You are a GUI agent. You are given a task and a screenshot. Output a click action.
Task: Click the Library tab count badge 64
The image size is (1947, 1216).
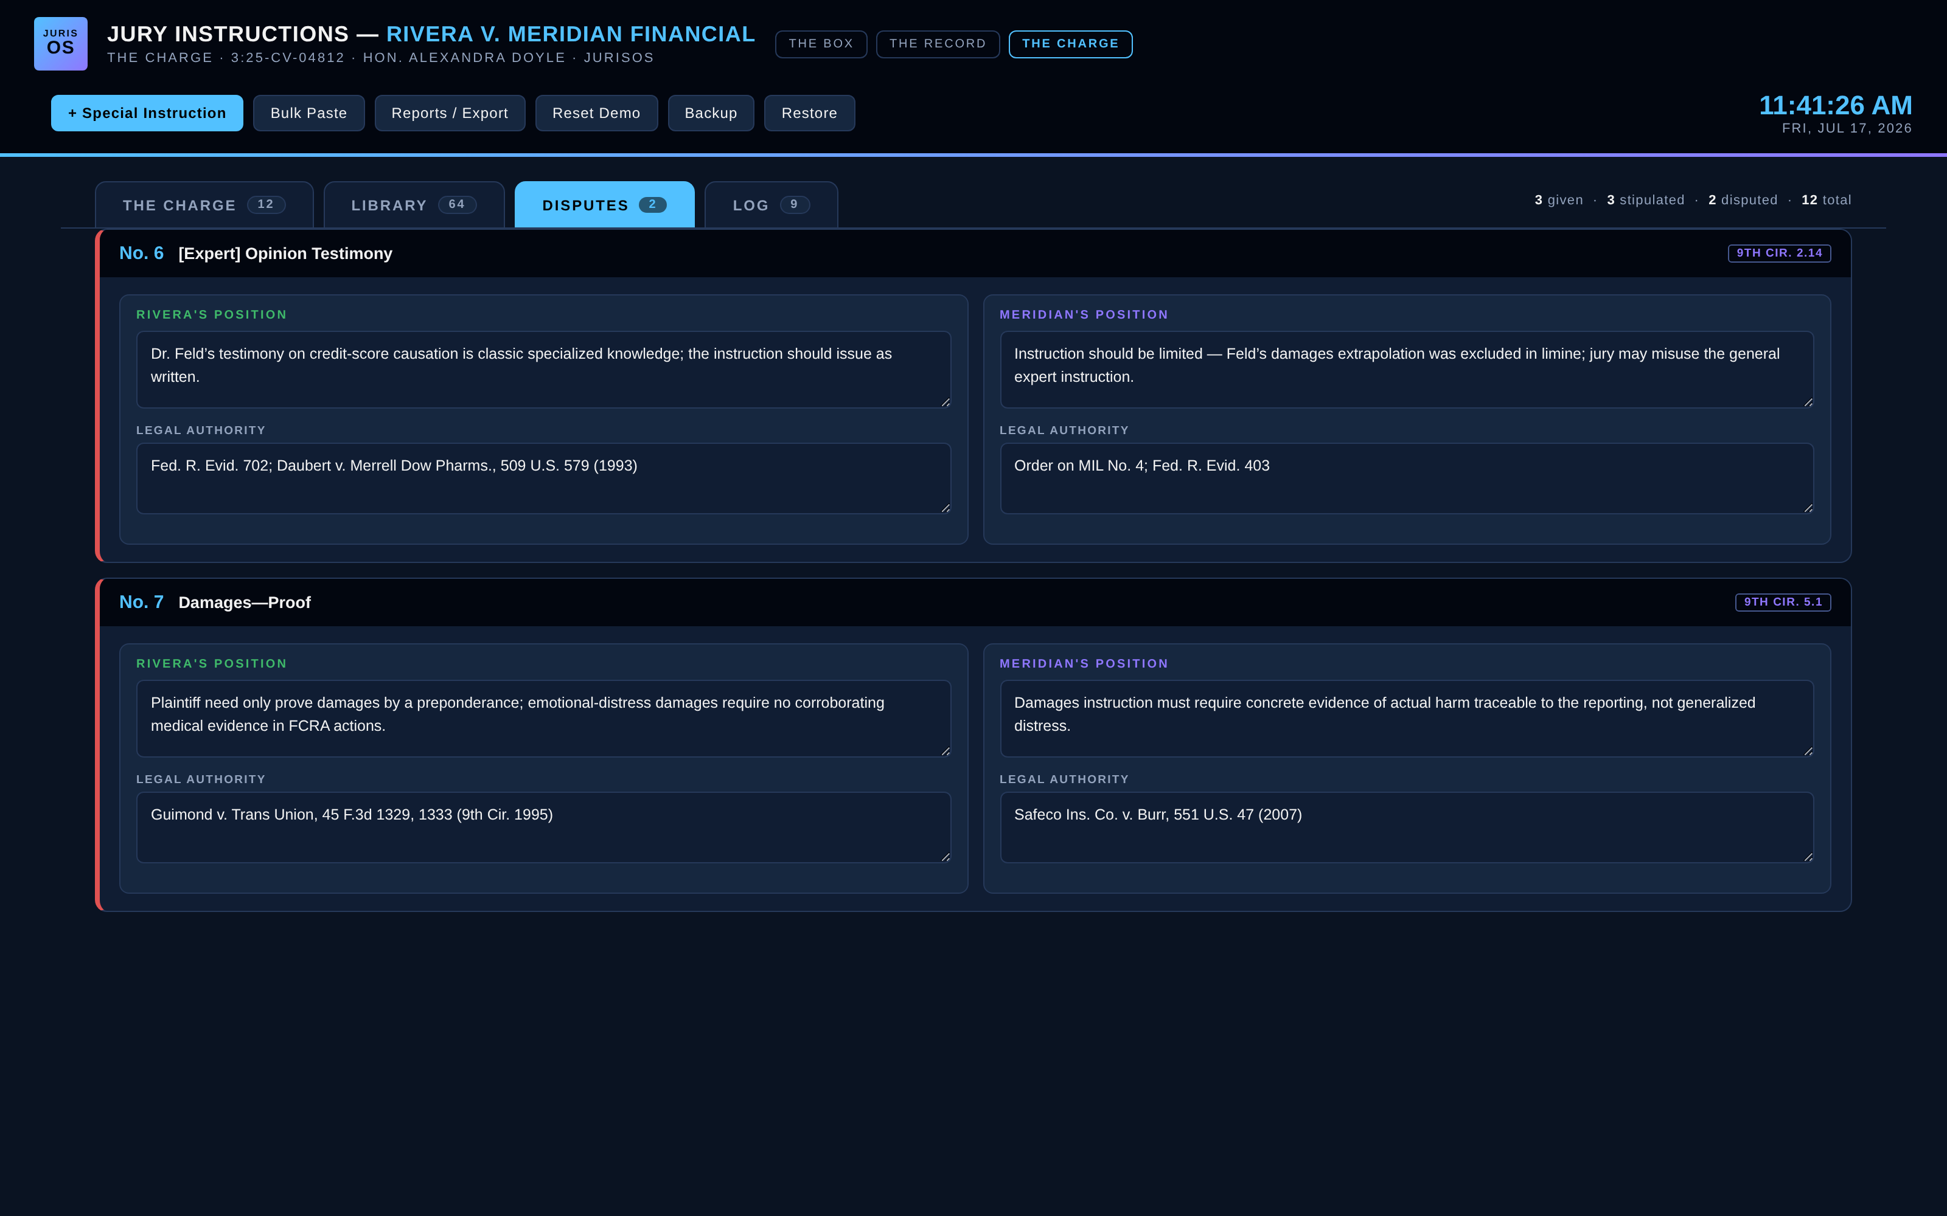tap(457, 204)
